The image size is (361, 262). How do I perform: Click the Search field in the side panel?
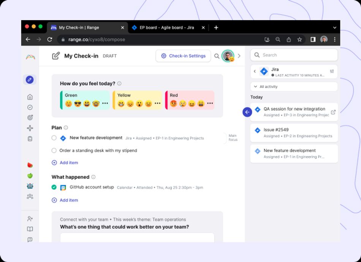[294, 55]
